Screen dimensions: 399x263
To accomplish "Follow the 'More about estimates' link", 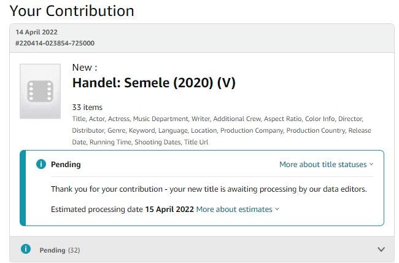I will click(x=234, y=209).
